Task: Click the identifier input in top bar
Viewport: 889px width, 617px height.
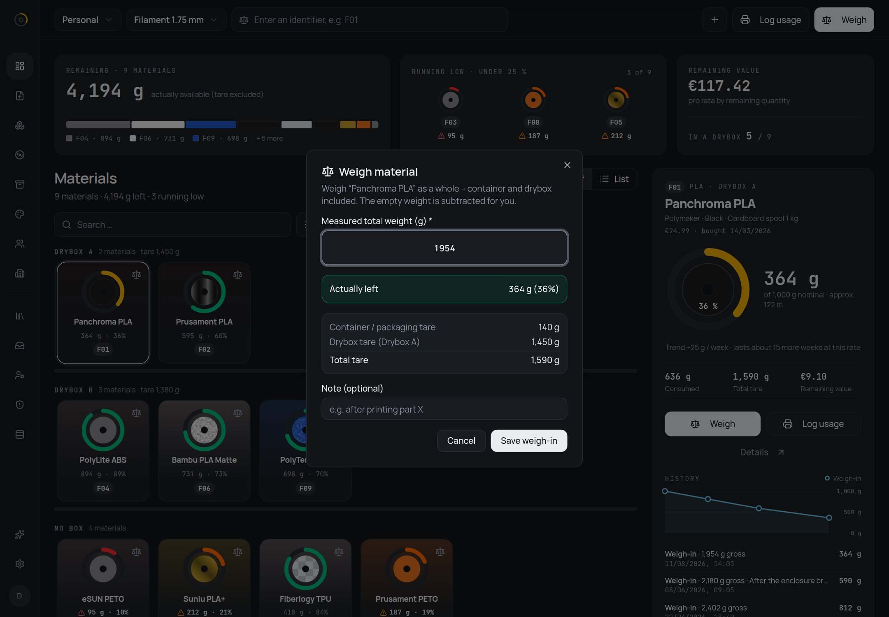Action: tap(370, 20)
